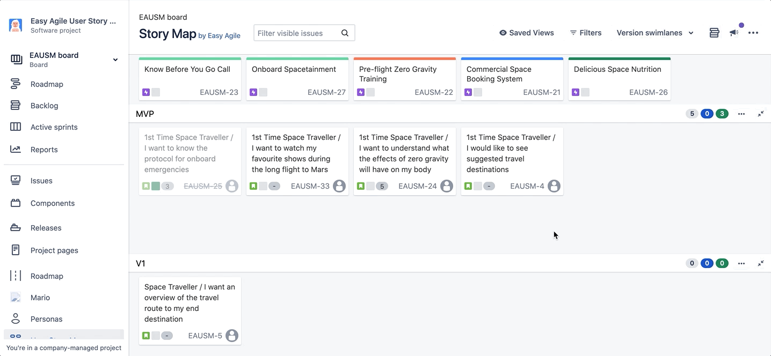The width and height of the screenshot is (771, 356).
Task: Open the Filters button
Action: pos(586,33)
